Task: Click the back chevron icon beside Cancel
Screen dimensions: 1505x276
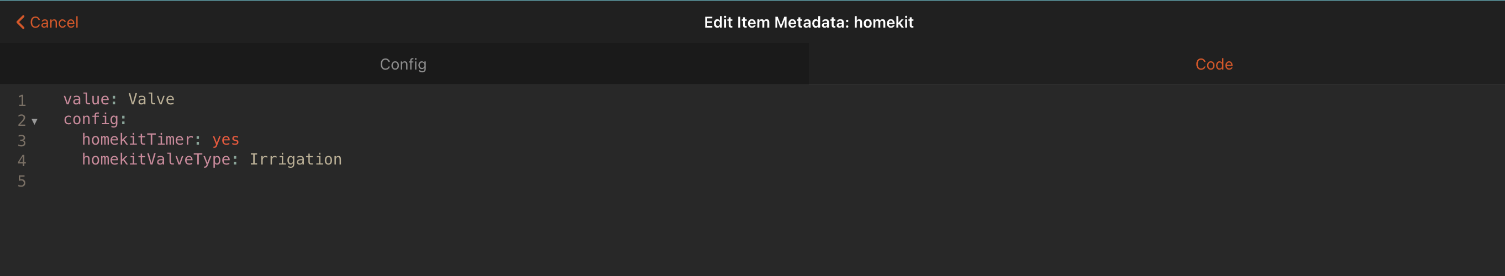Action: point(20,22)
